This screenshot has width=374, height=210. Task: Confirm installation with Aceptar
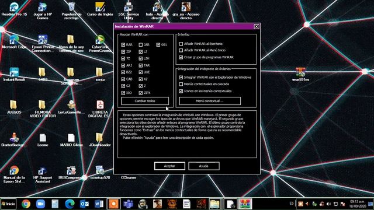click(x=169, y=166)
